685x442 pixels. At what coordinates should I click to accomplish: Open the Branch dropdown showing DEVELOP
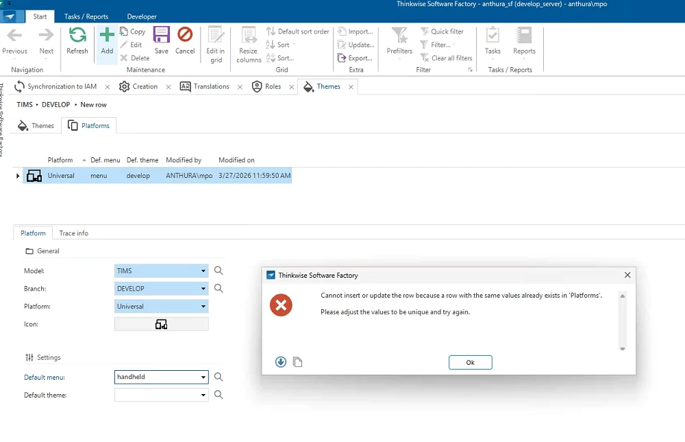pos(203,289)
